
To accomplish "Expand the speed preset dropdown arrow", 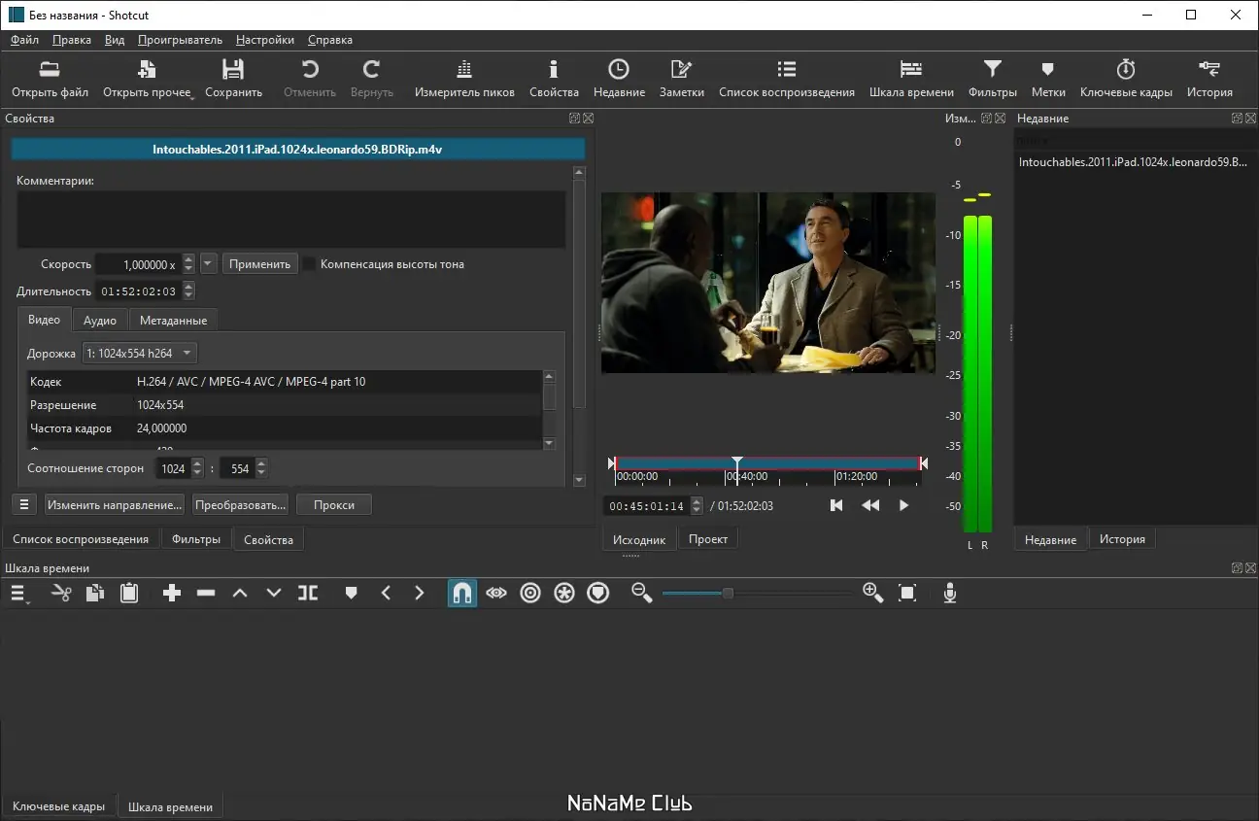I will (209, 264).
